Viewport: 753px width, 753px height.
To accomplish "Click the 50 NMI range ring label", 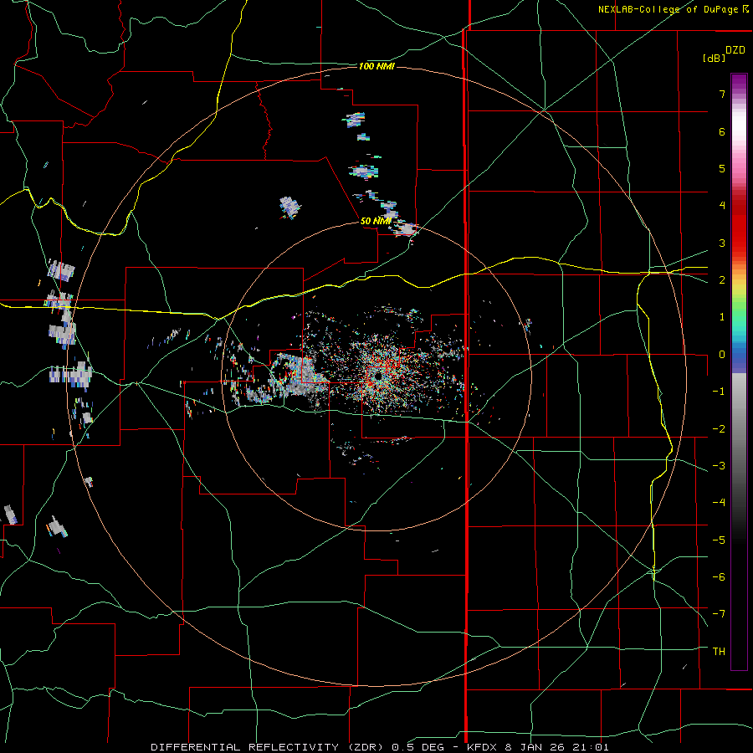I will tap(376, 221).
